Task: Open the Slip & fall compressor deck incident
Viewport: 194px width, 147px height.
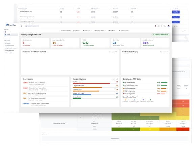Action: [x=45, y=94]
